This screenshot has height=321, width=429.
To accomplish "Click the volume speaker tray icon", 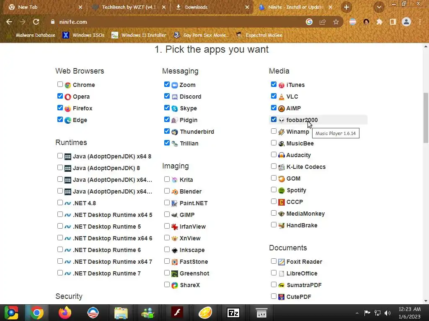I will [388, 313].
